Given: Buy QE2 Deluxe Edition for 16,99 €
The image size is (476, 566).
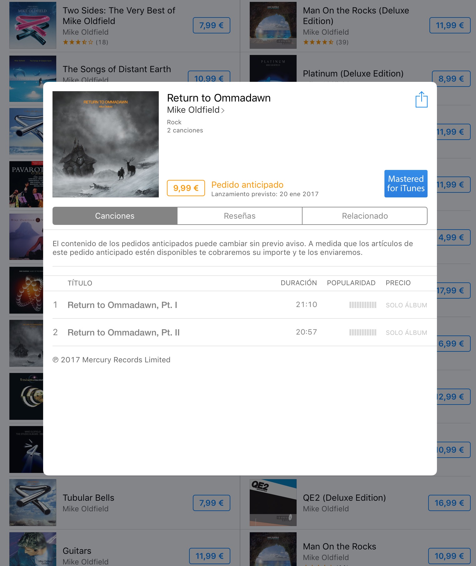Looking at the screenshot, I should tap(449, 503).
